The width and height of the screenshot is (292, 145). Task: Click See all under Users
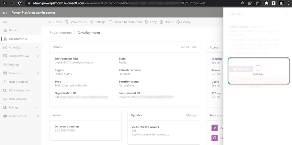(215, 86)
